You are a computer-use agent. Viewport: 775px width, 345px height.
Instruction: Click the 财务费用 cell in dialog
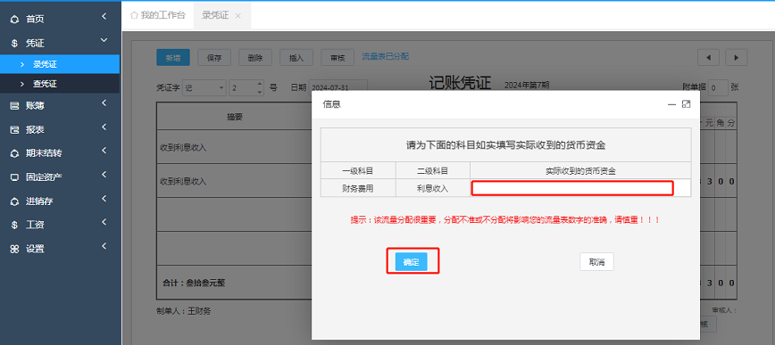pyautogui.click(x=358, y=188)
